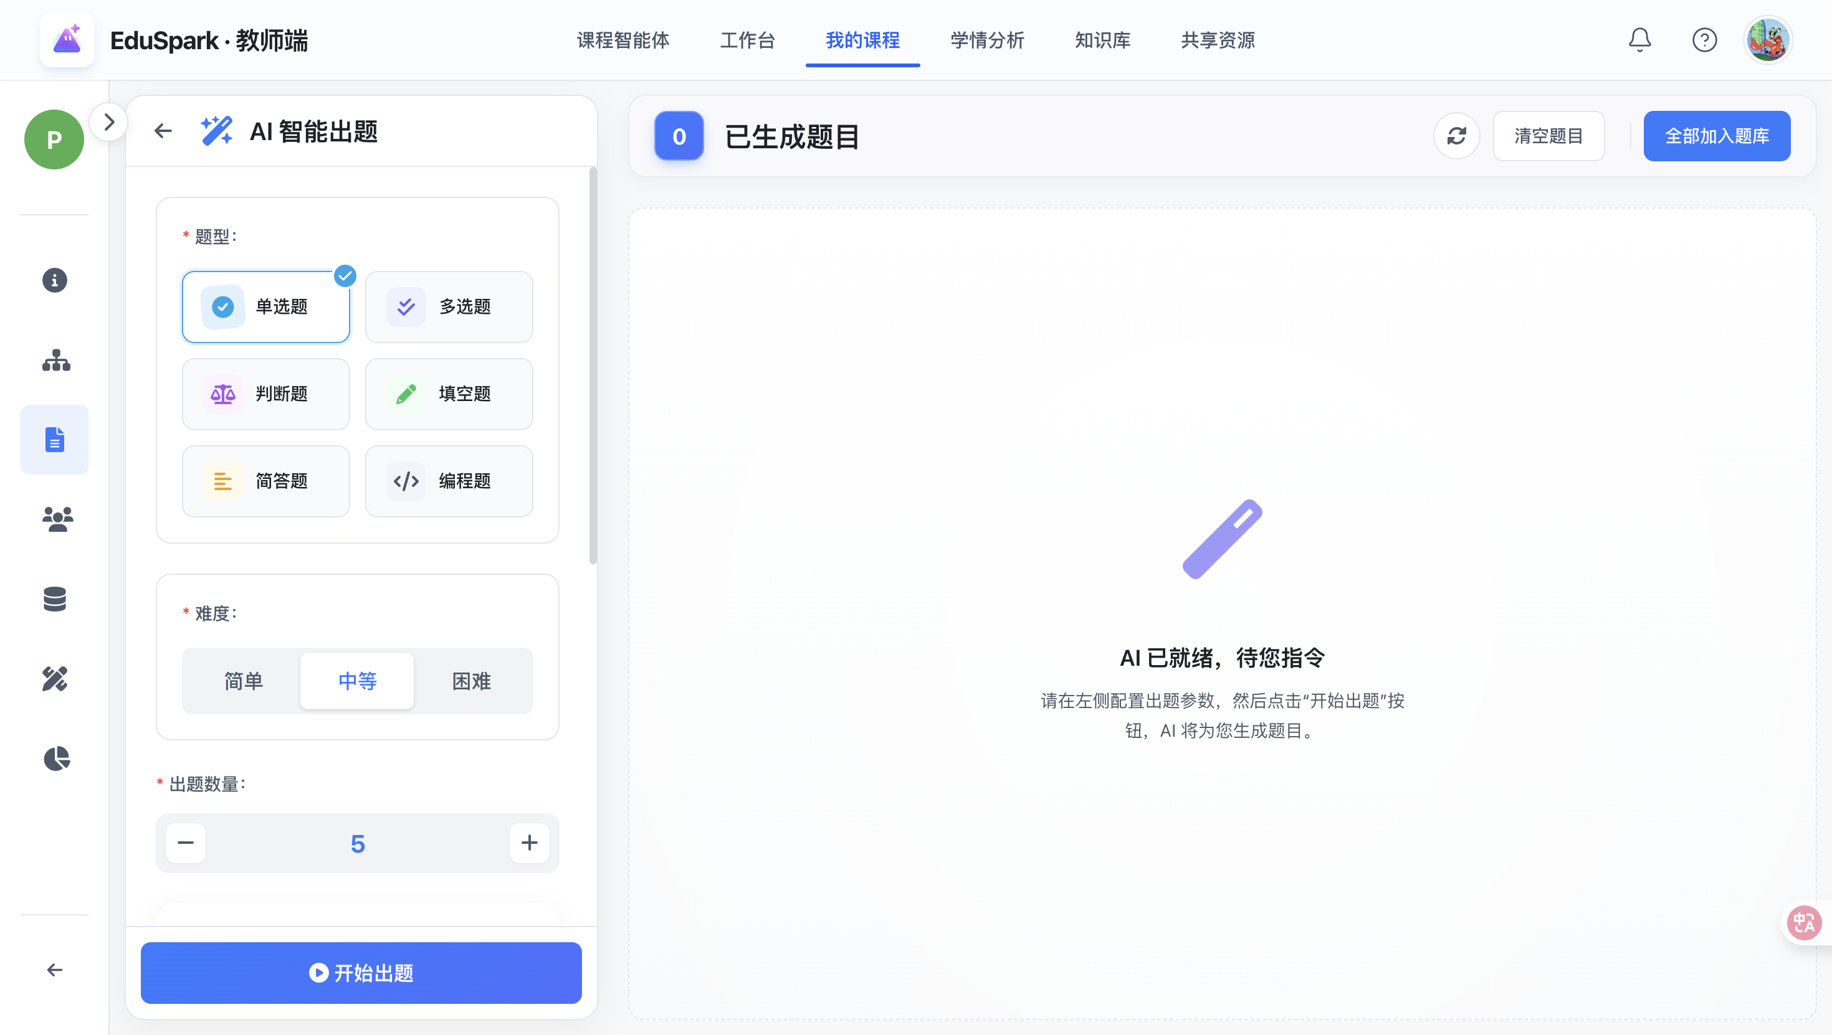This screenshot has height=1035, width=1832.
Task: Open the hierarchy structure sidebar icon
Action: coord(55,361)
